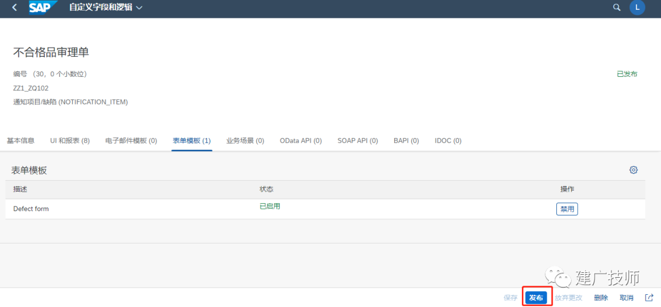Open the user profile avatar L

tap(637, 7)
